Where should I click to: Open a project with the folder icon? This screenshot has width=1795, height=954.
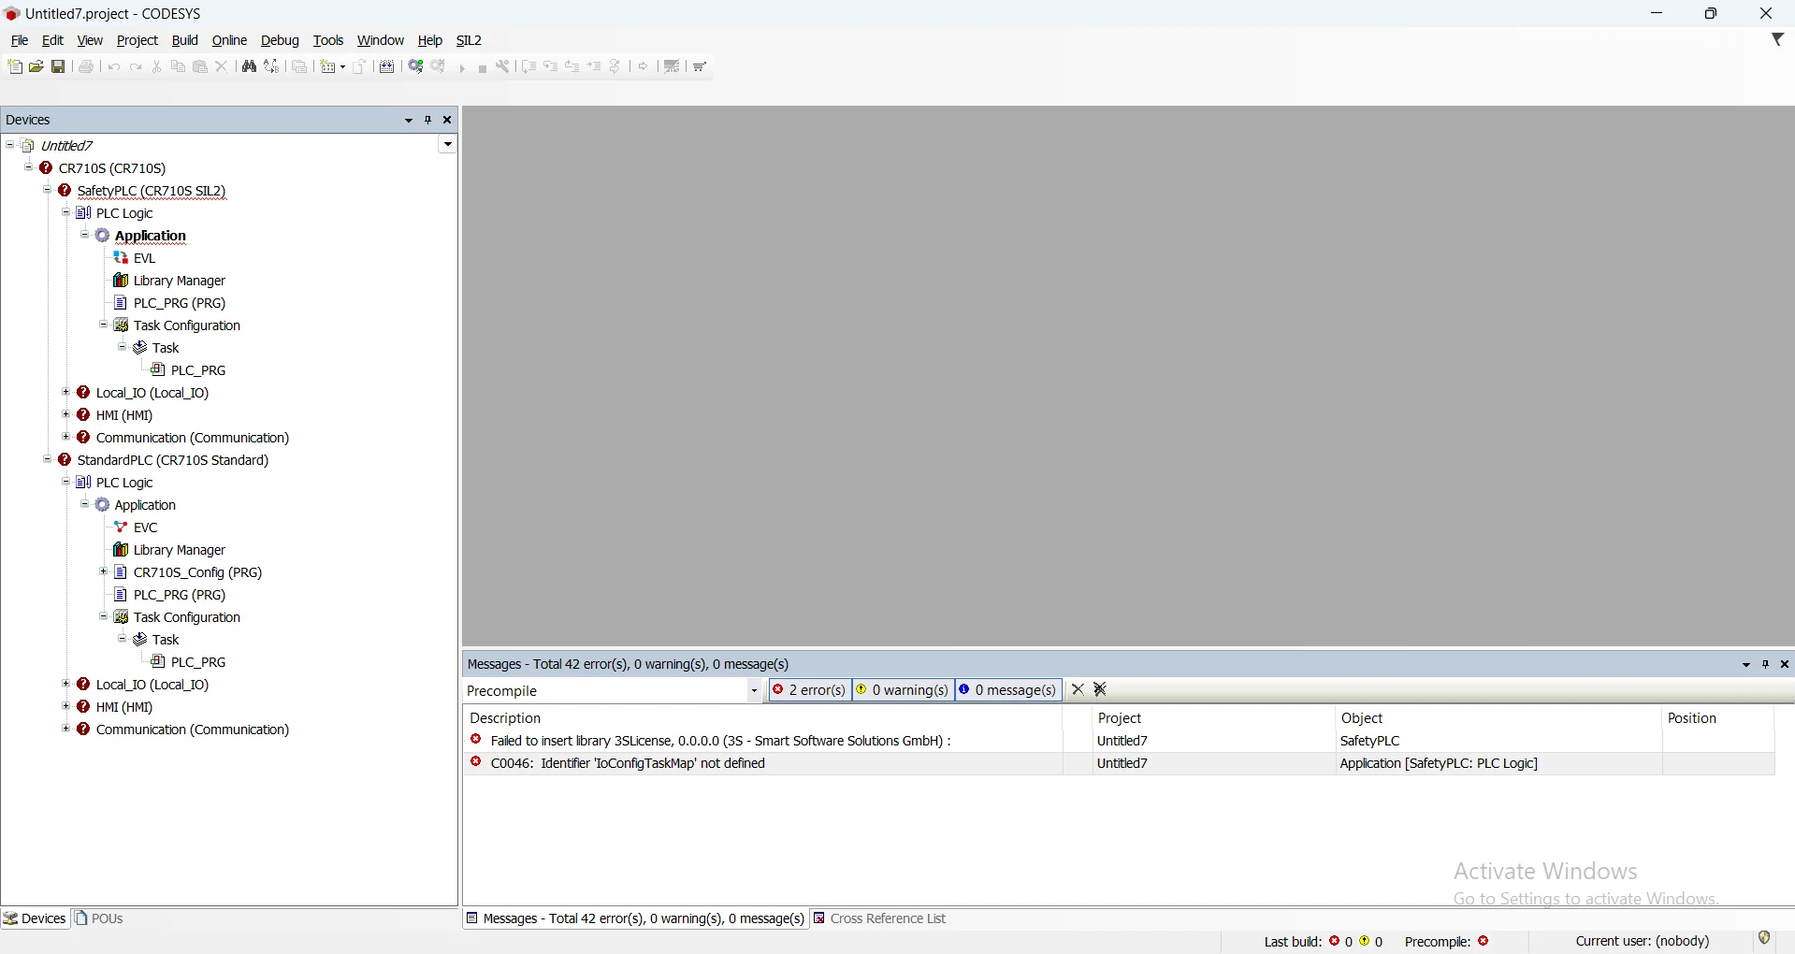pos(36,66)
